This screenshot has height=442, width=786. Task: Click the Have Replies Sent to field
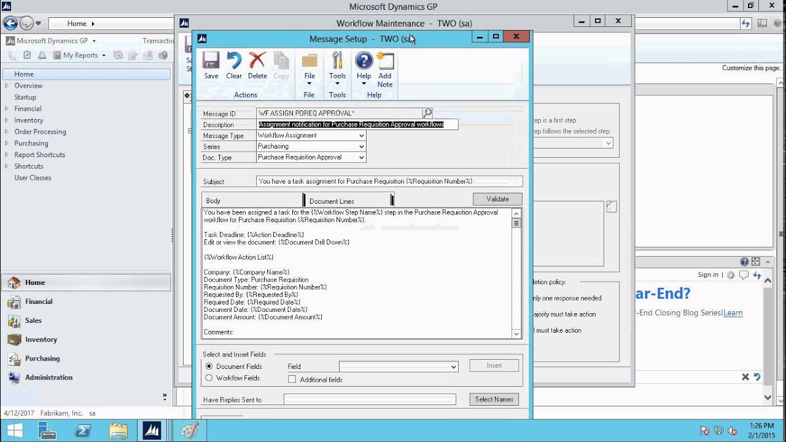click(370, 400)
